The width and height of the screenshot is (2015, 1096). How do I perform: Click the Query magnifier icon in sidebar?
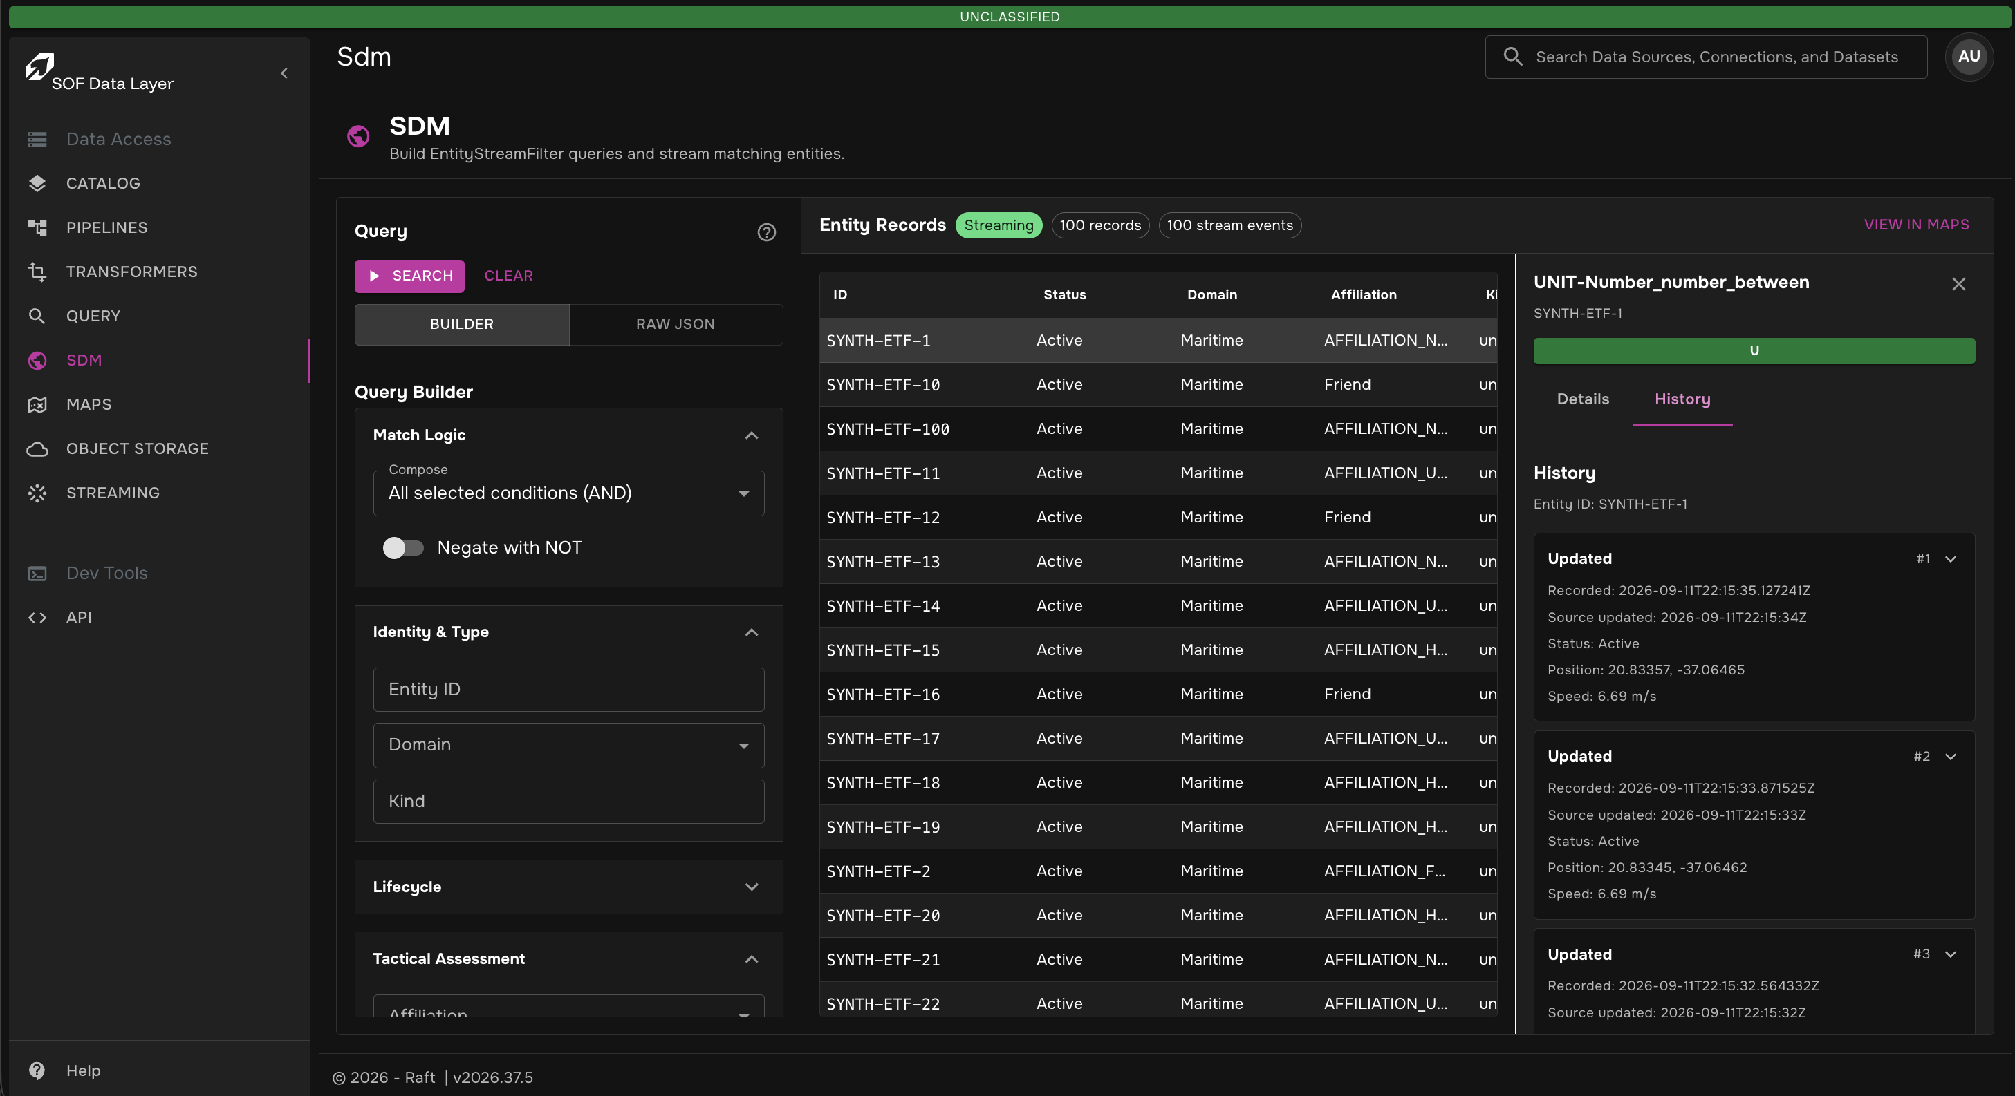[x=37, y=316]
